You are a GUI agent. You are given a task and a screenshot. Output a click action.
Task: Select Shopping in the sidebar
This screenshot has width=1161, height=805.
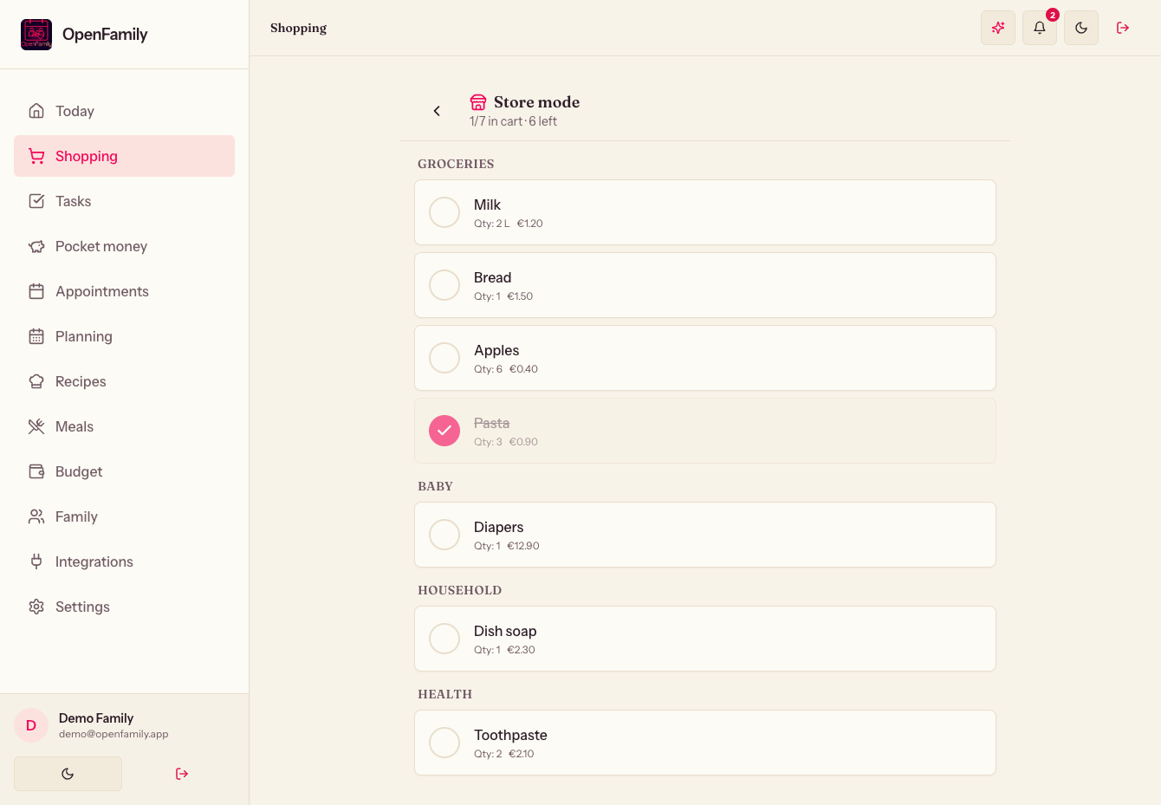pos(124,156)
